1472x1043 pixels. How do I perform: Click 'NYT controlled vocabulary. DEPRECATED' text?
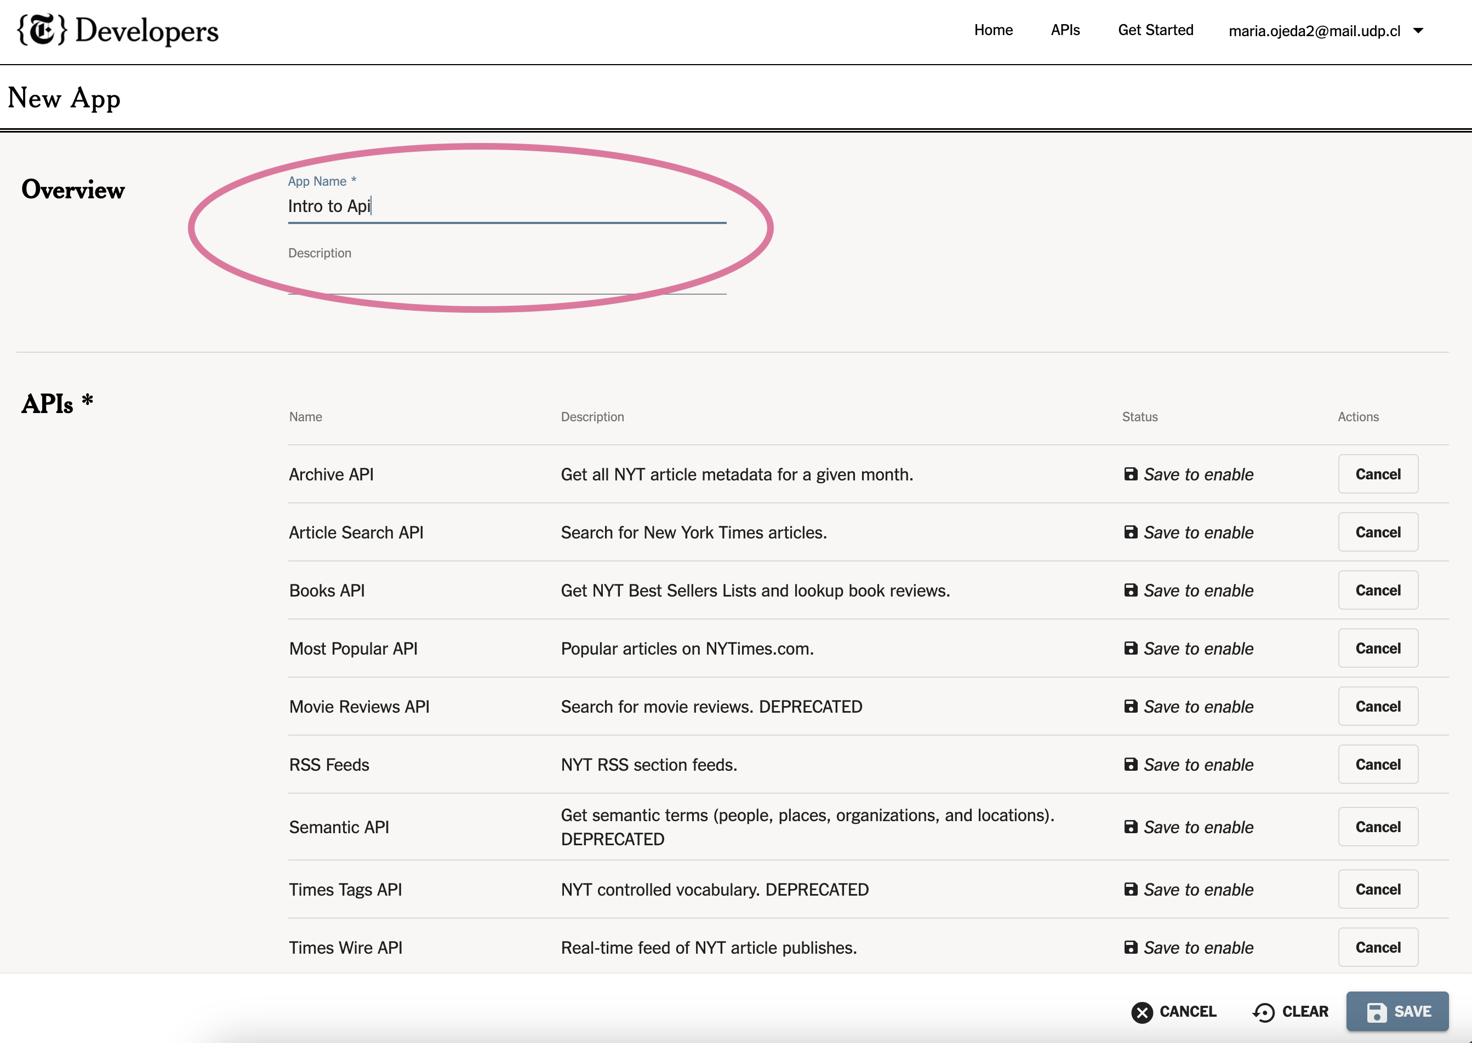tap(715, 889)
